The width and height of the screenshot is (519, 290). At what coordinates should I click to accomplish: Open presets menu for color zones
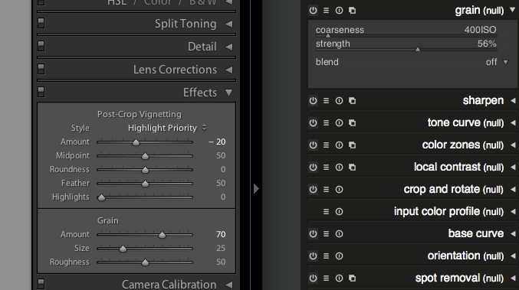(x=326, y=145)
